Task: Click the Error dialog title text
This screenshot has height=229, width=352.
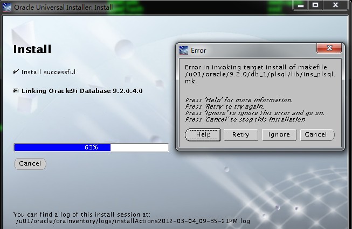Action: pos(198,51)
